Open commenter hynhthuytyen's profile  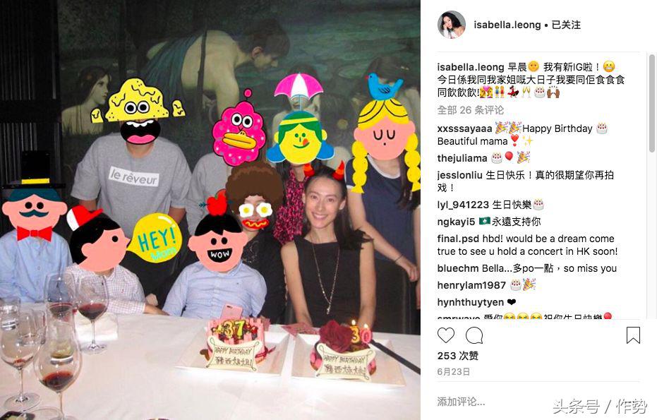coord(471,302)
